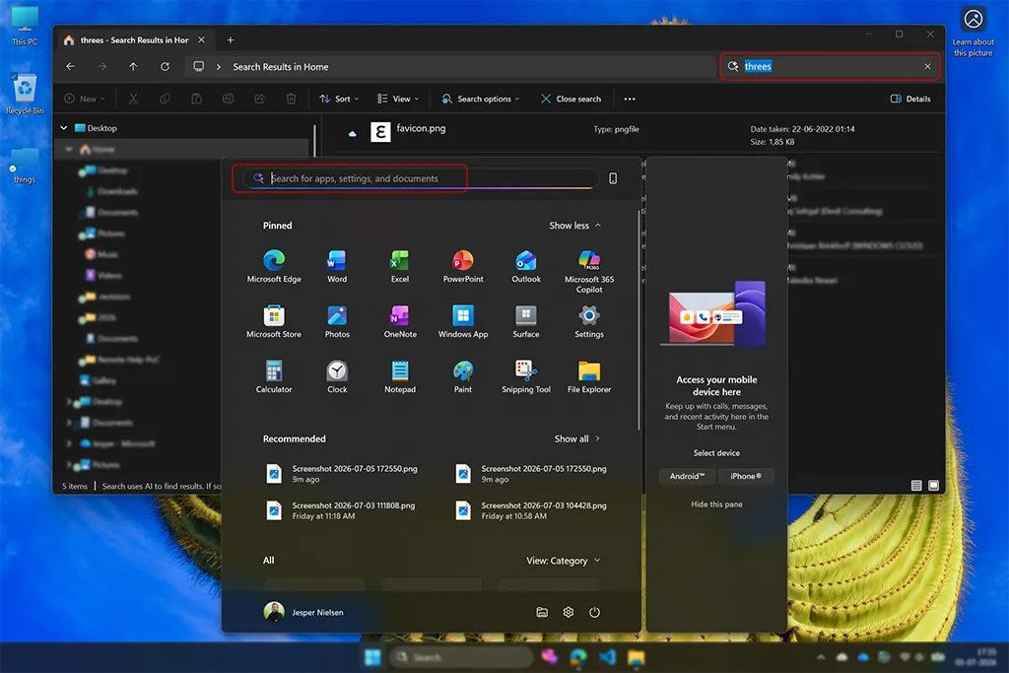Screen dimensions: 1009x673
Task: Navigate back in File Explorer
Action: click(71, 66)
